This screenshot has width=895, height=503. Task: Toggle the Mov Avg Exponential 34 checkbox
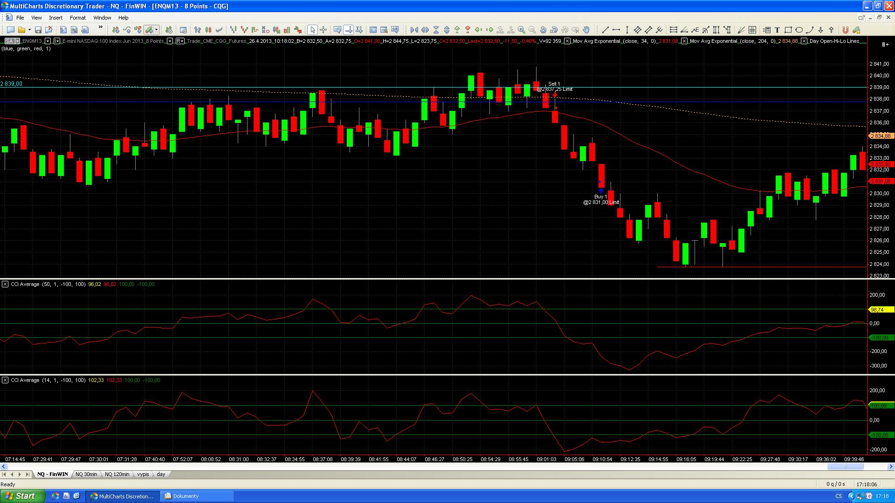567,41
